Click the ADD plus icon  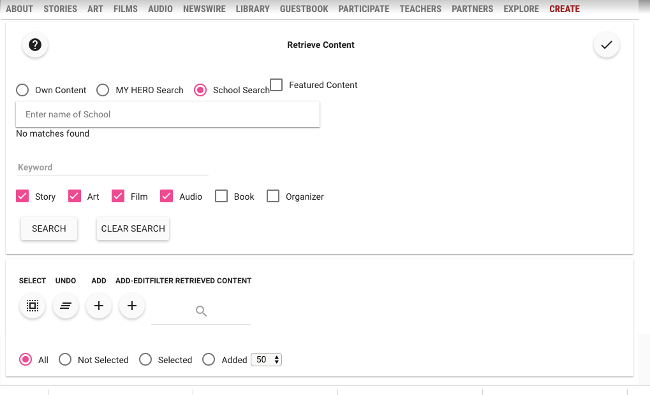(98, 306)
